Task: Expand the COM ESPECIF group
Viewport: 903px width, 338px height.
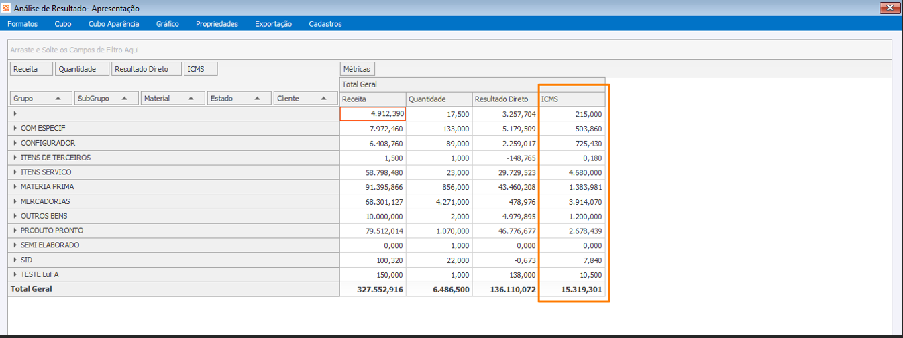Action: [x=15, y=128]
